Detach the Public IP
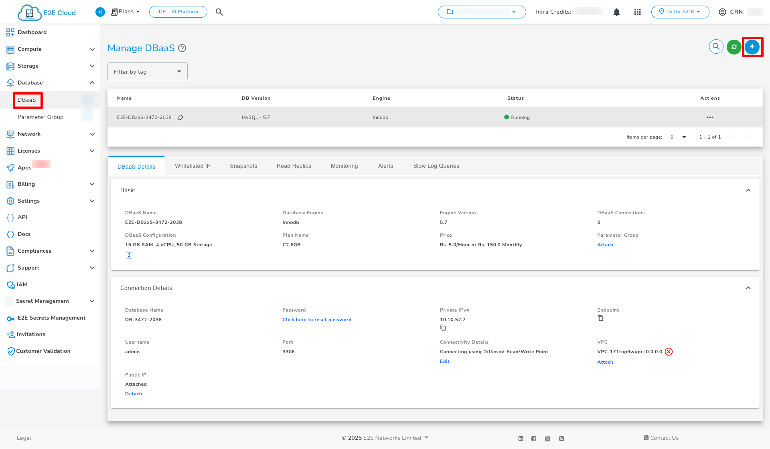 tap(133, 394)
